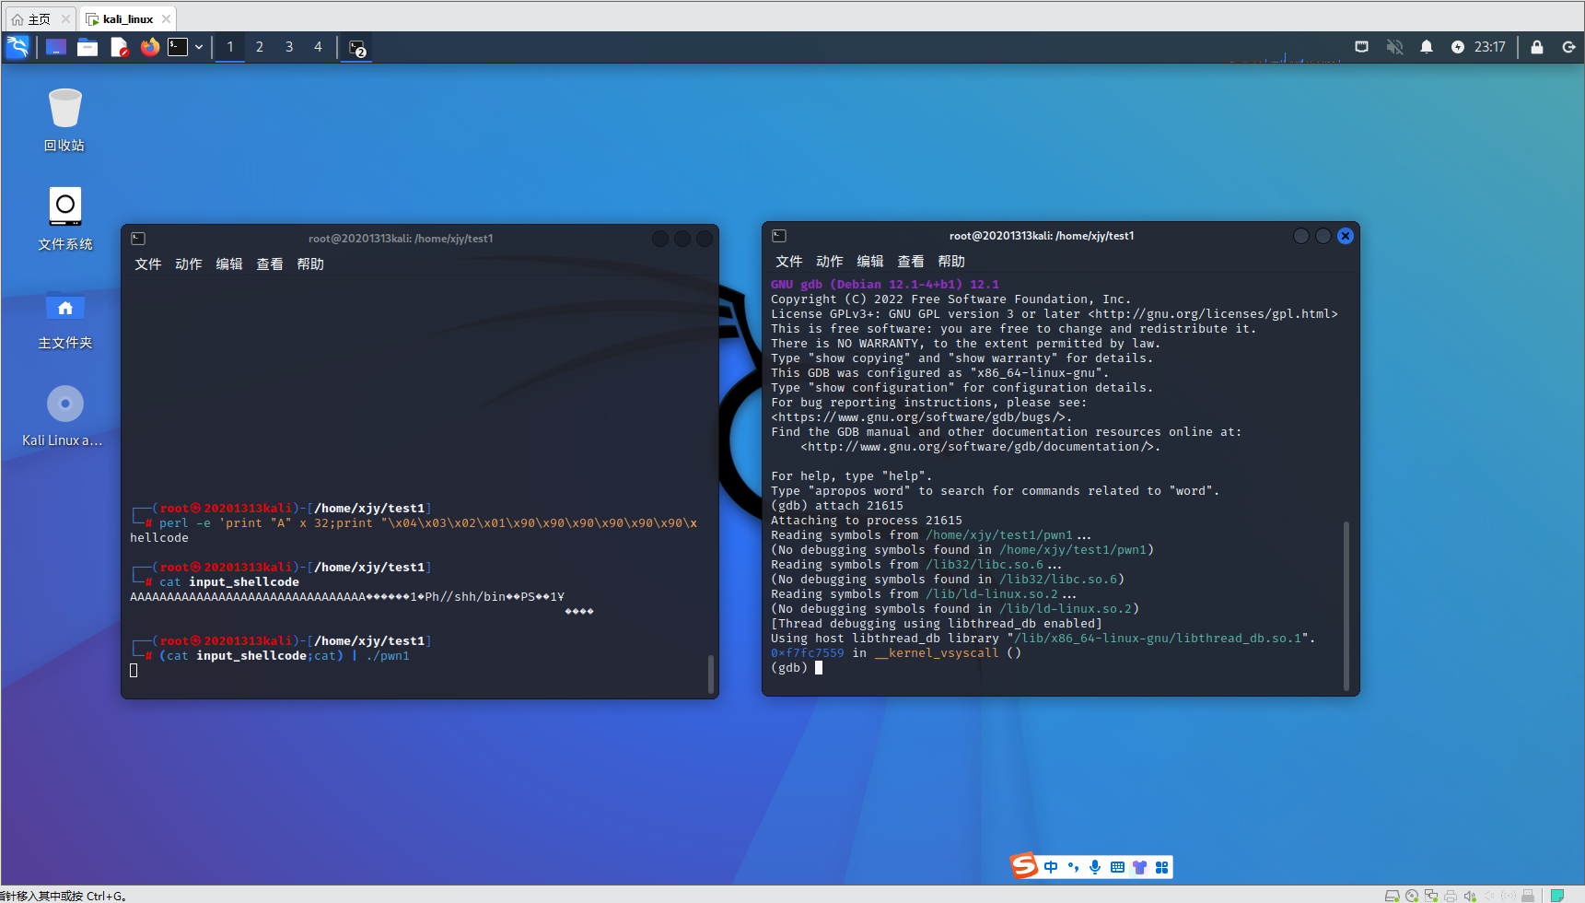
Task: Click the "(gdb) attach 21615" line
Action: pyautogui.click(x=837, y=506)
